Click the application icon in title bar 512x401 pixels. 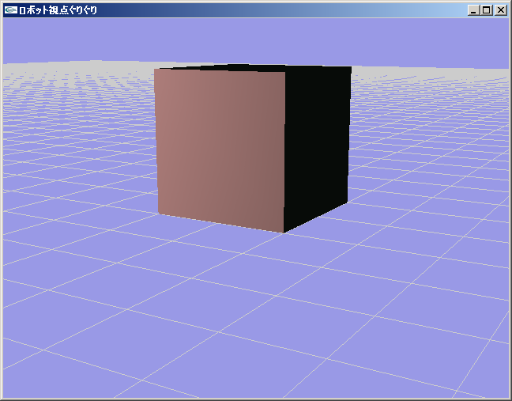[x=10, y=10]
